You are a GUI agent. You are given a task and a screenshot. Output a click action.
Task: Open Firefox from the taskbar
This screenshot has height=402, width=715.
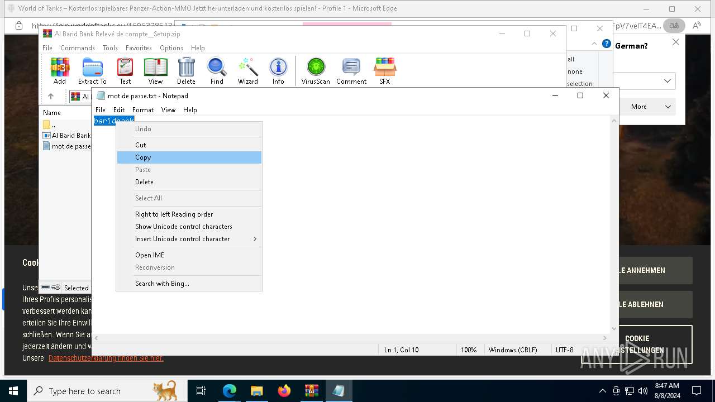pyautogui.click(x=284, y=391)
